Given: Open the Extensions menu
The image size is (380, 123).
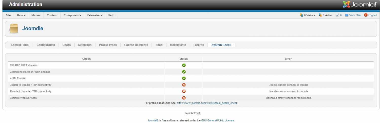Looking at the screenshot, I should click(94, 15).
